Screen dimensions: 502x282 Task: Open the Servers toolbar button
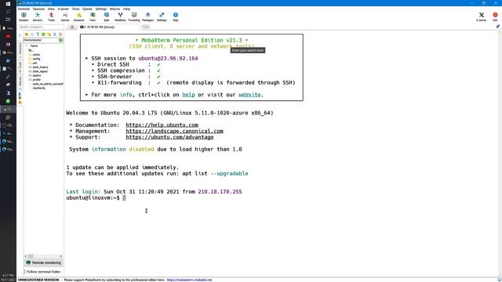pos(38,17)
